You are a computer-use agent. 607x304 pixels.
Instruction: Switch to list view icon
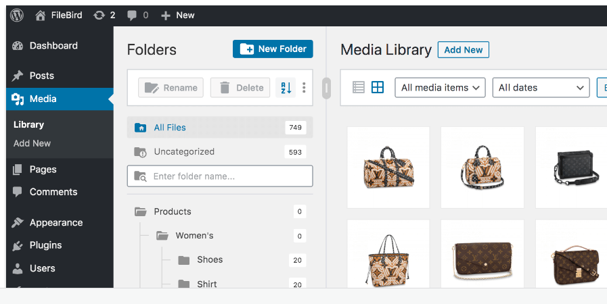[x=359, y=87]
